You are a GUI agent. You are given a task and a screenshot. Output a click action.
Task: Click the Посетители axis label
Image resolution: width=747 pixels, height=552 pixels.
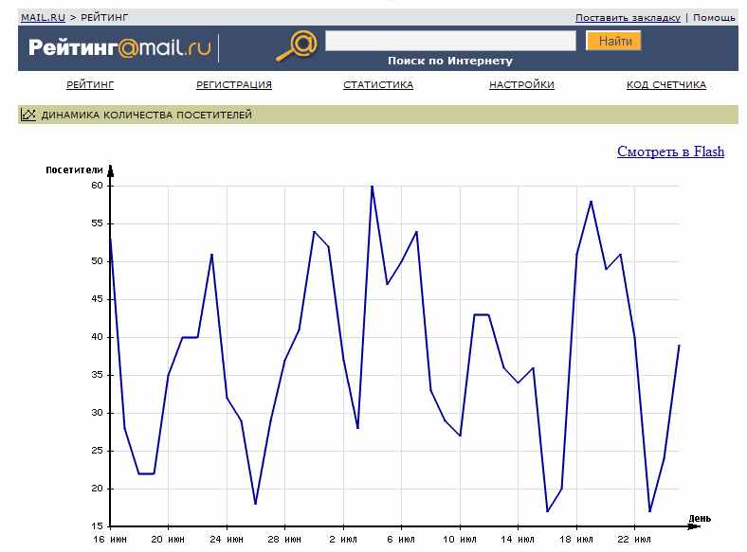[74, 169]
